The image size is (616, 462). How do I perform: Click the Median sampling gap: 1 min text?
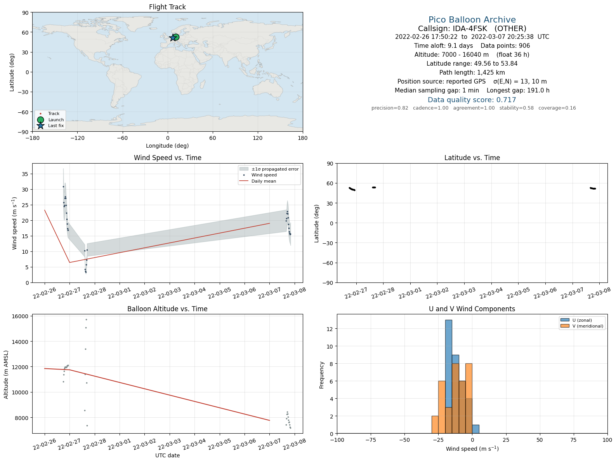click(437, 91)
